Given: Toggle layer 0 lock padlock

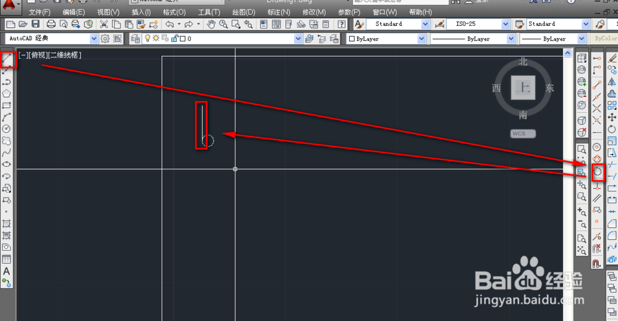Looking at the screenshot, I should pos(175,39).
